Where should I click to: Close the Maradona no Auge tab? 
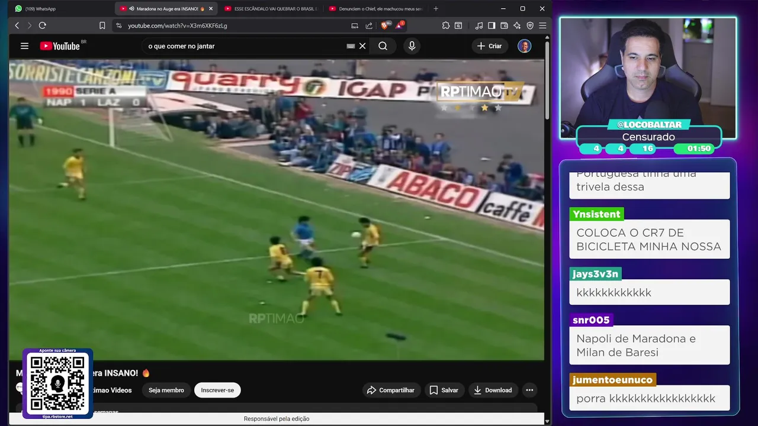coord(210,9)
